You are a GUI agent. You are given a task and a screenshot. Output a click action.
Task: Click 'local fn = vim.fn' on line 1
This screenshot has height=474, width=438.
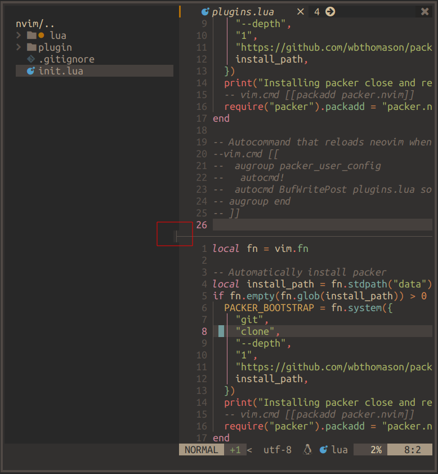(260, 249)
